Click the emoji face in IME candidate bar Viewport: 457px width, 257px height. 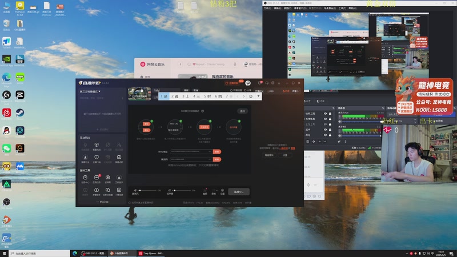[251, 96]
